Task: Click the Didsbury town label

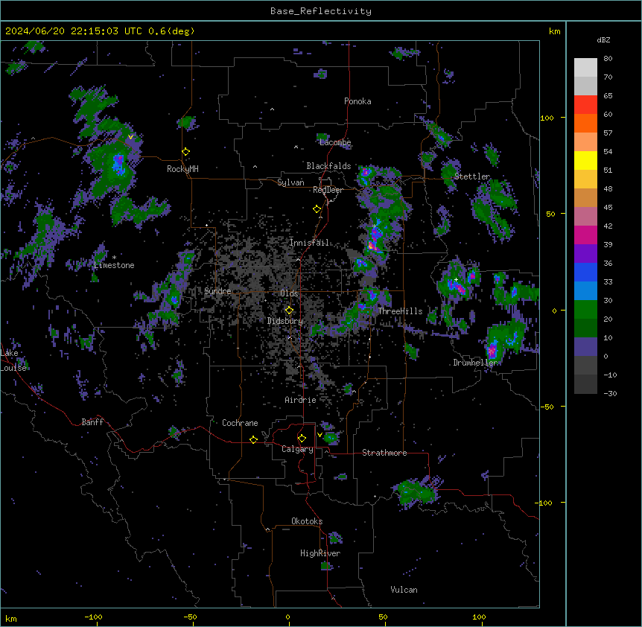Action: click(285, 321)
